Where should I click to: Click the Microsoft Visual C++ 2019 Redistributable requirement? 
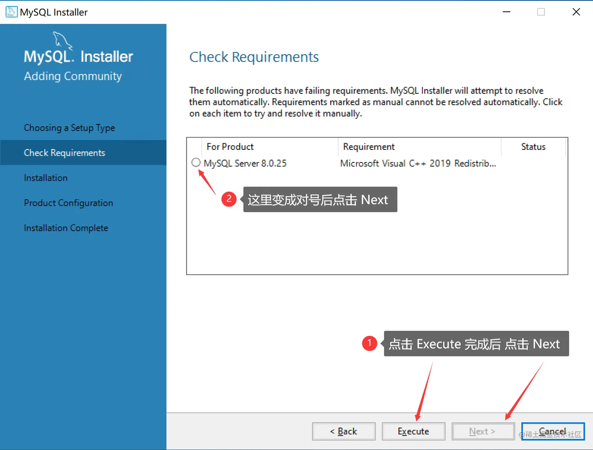click(418, 163)
